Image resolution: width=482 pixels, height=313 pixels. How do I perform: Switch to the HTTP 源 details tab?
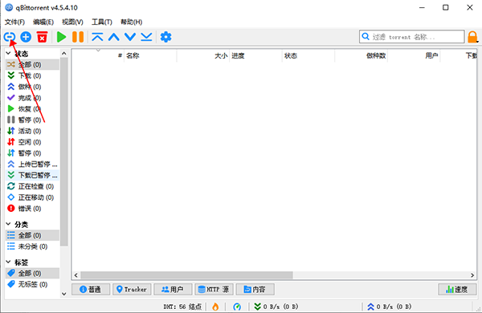point(214,289)
